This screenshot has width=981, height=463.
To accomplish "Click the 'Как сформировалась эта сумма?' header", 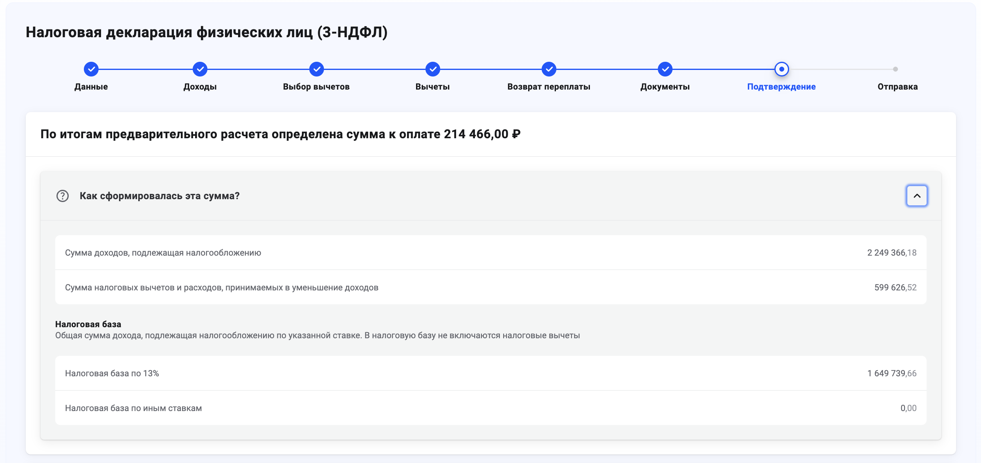I will coord(160,196).
